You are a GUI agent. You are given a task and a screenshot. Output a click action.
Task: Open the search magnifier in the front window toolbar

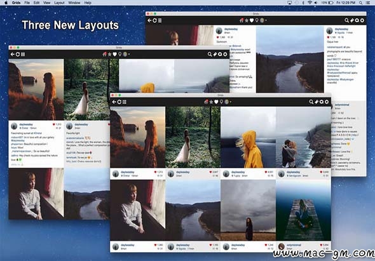[311, 102]
